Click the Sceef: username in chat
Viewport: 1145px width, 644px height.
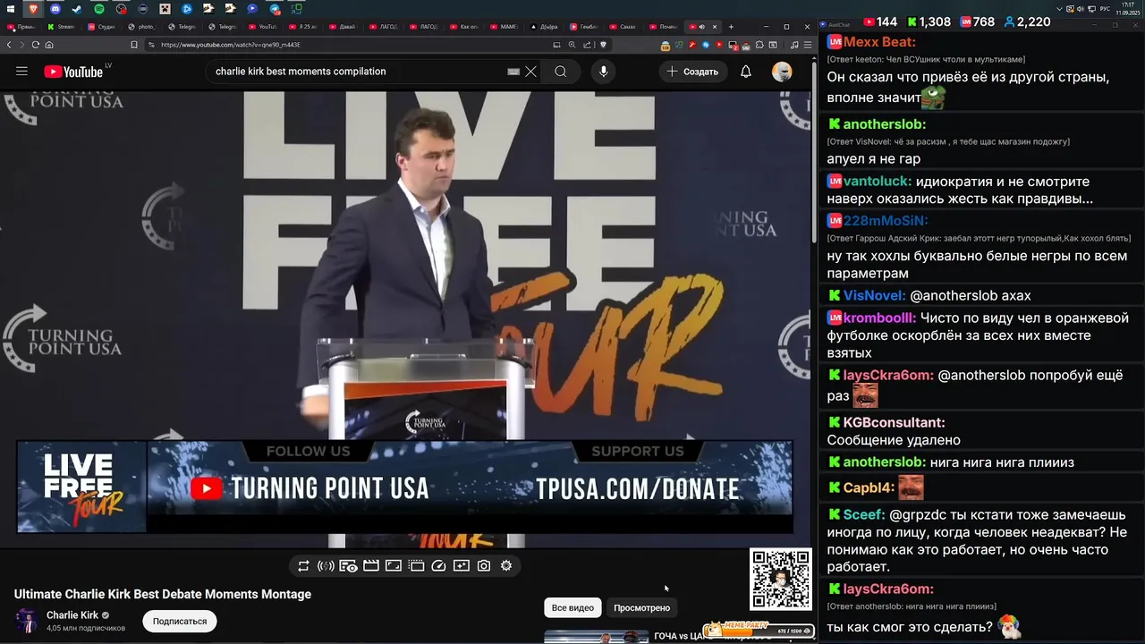coord(864,515)
